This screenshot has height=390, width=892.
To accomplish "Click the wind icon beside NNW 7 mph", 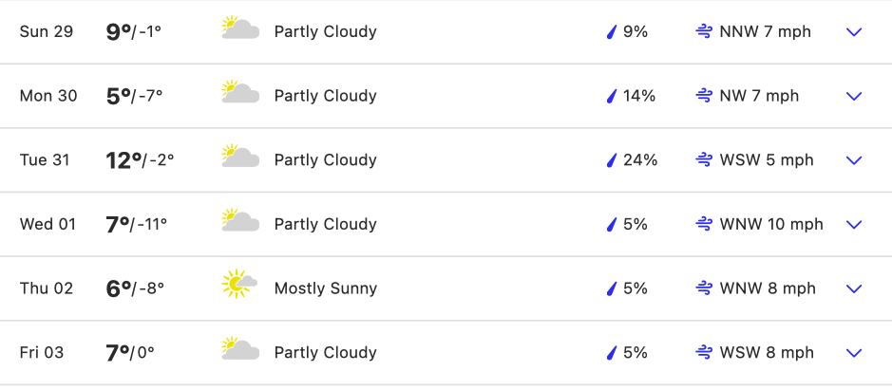I will (704, 31).
